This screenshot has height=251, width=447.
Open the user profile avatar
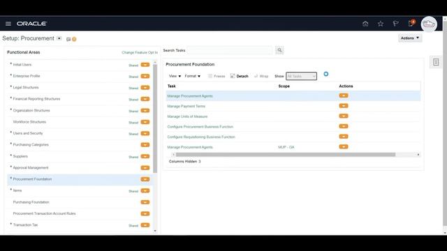click(x=429, y=24)
